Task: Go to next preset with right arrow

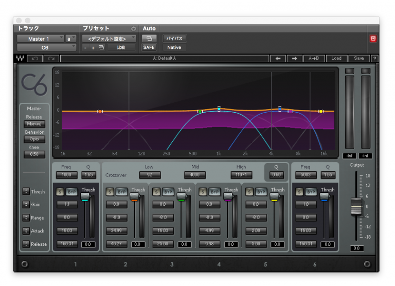Action: point(294,59)
